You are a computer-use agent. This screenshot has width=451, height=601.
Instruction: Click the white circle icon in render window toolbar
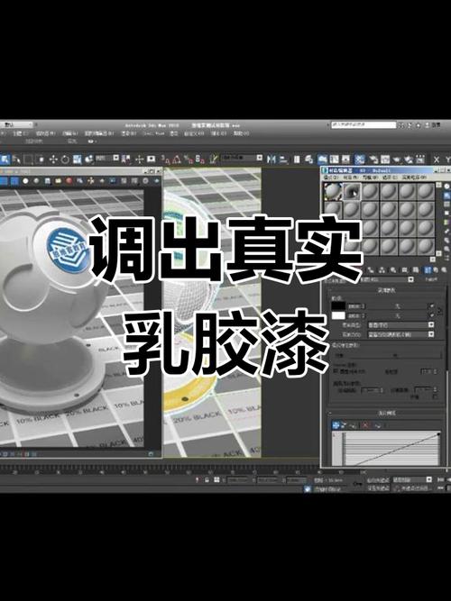pyautogui.click(x=25, y=180)
